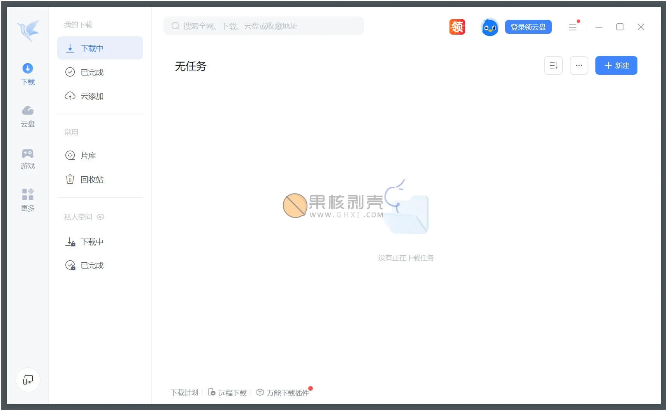Viewport: 667px width, 411px height.
Task: Open the 更多 more apps panel
Action: 28,200
